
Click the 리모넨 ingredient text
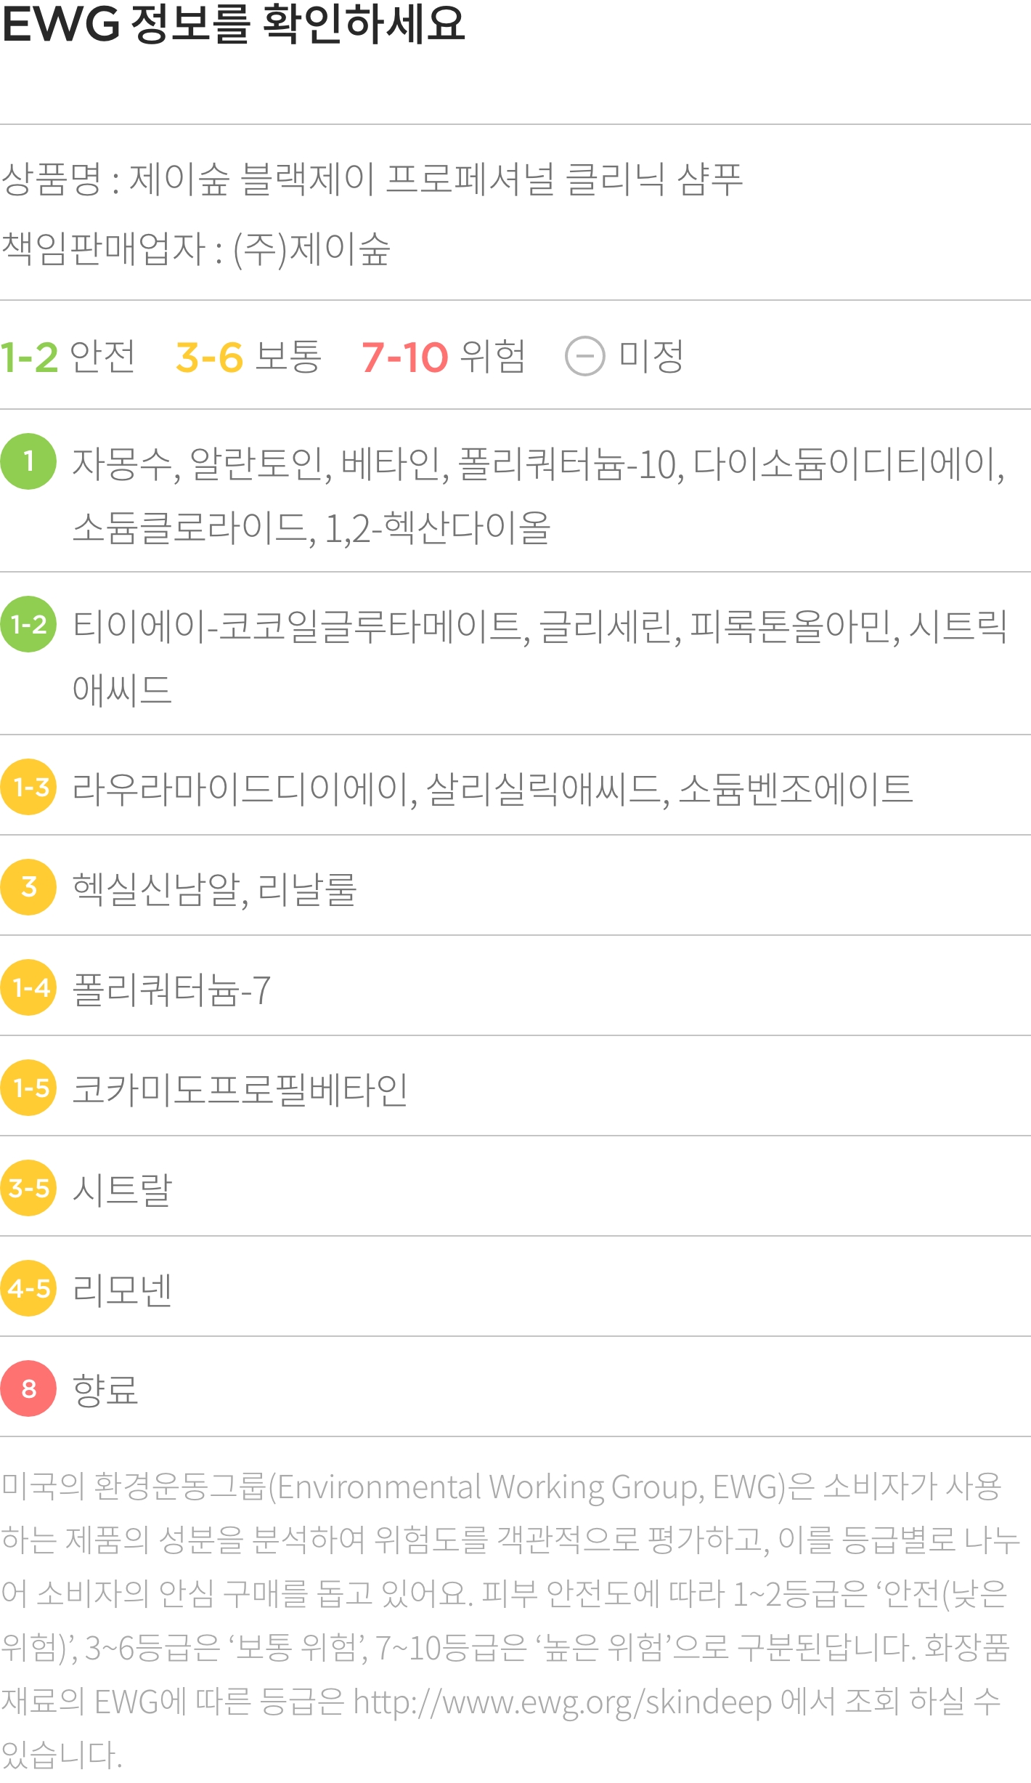coord(122,1290)
